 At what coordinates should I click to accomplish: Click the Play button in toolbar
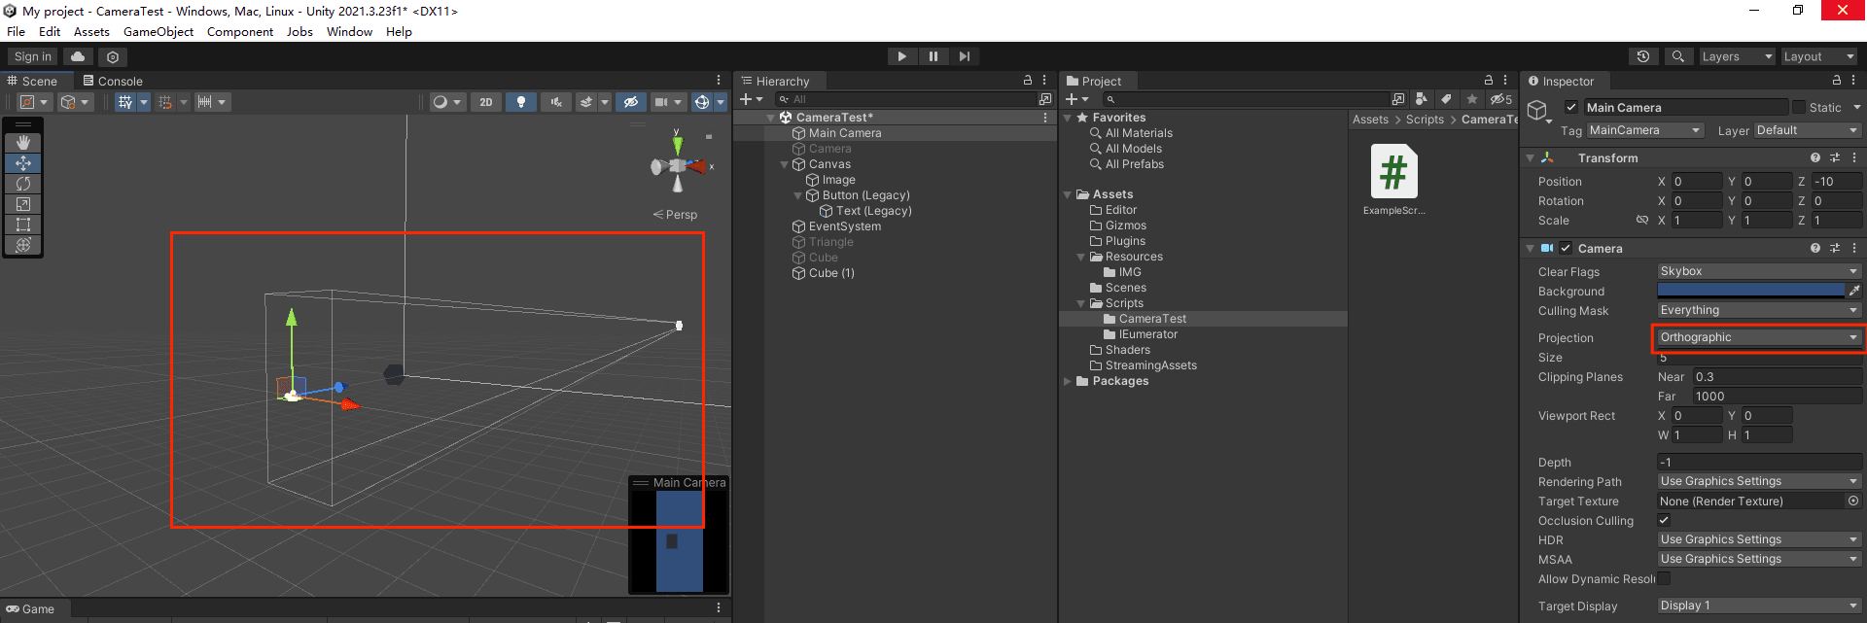901,56
